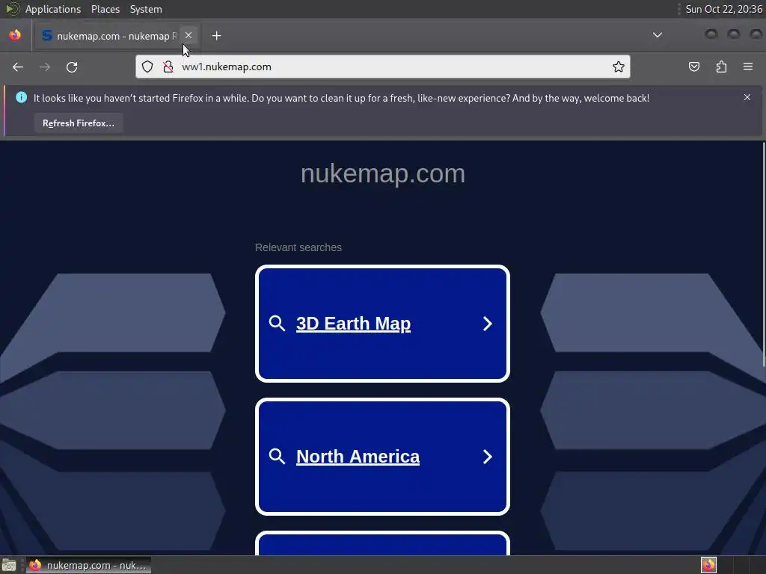
Task: Open the tracking protection shield icon
Action: (147, 67)
